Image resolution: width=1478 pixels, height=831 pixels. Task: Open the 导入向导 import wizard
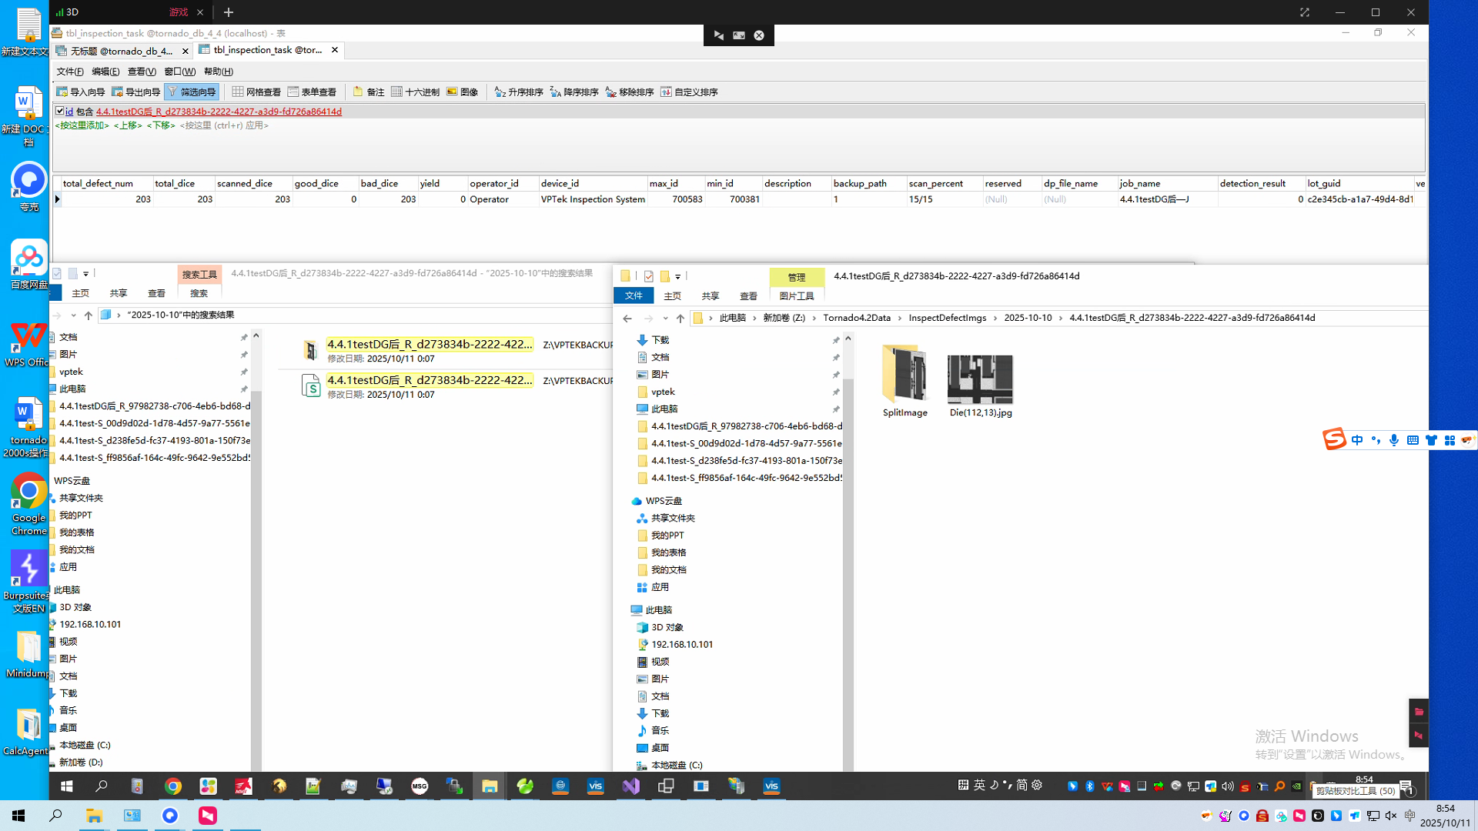pos(80,92)
